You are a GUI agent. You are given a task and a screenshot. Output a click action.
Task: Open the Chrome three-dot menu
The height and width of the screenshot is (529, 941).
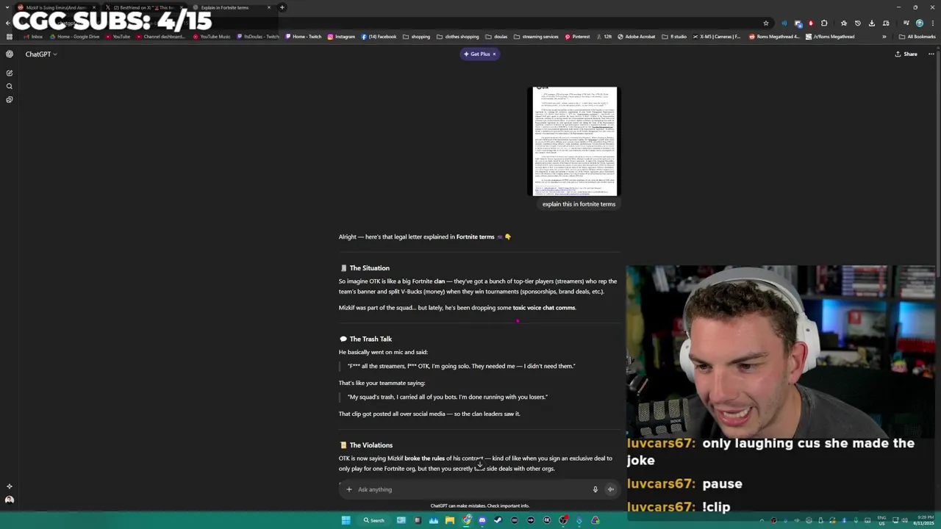(x=931, y=24)
